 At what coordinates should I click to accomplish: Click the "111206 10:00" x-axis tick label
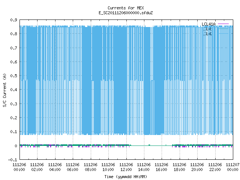tap(108, 167)
